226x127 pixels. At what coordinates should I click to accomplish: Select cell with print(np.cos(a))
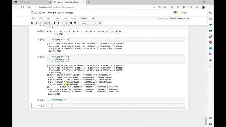[116, 59]
